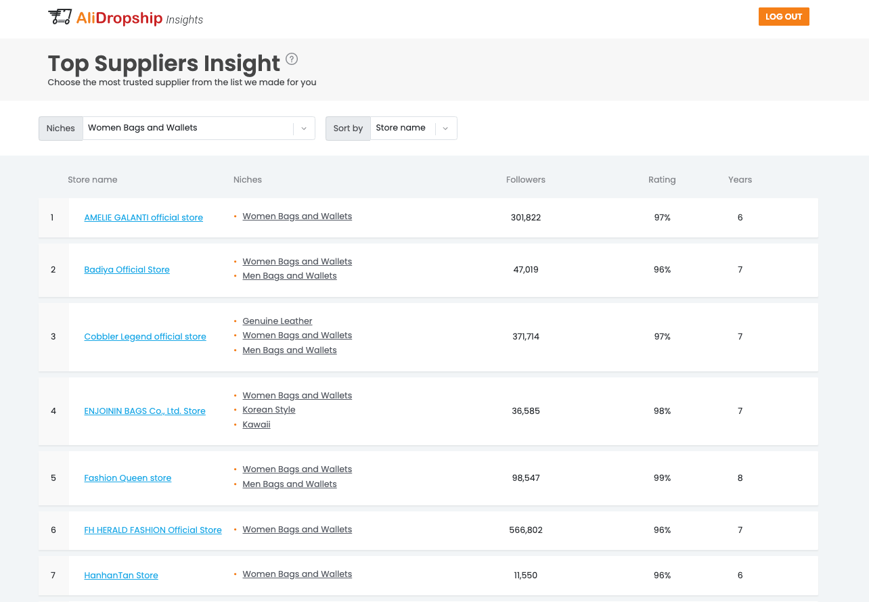Click the Rating column header
The height and width of the screenshot is (602, 869).
[x=662, y=179]
